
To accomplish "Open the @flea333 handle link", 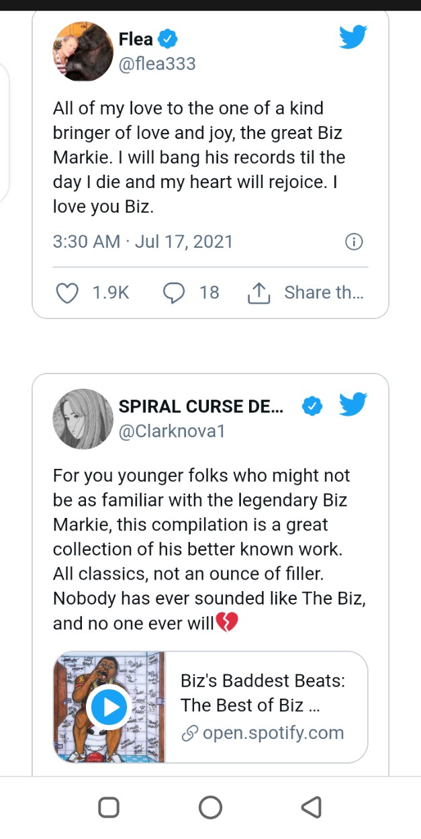I will (x=157, y=64).
